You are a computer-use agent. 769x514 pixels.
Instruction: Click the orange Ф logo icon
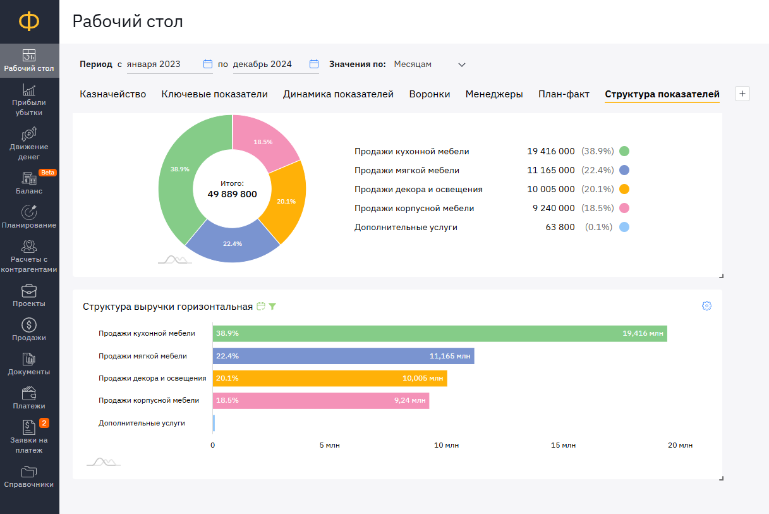(29, 21)
